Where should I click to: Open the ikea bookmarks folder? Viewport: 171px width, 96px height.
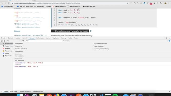click(48, 6)
